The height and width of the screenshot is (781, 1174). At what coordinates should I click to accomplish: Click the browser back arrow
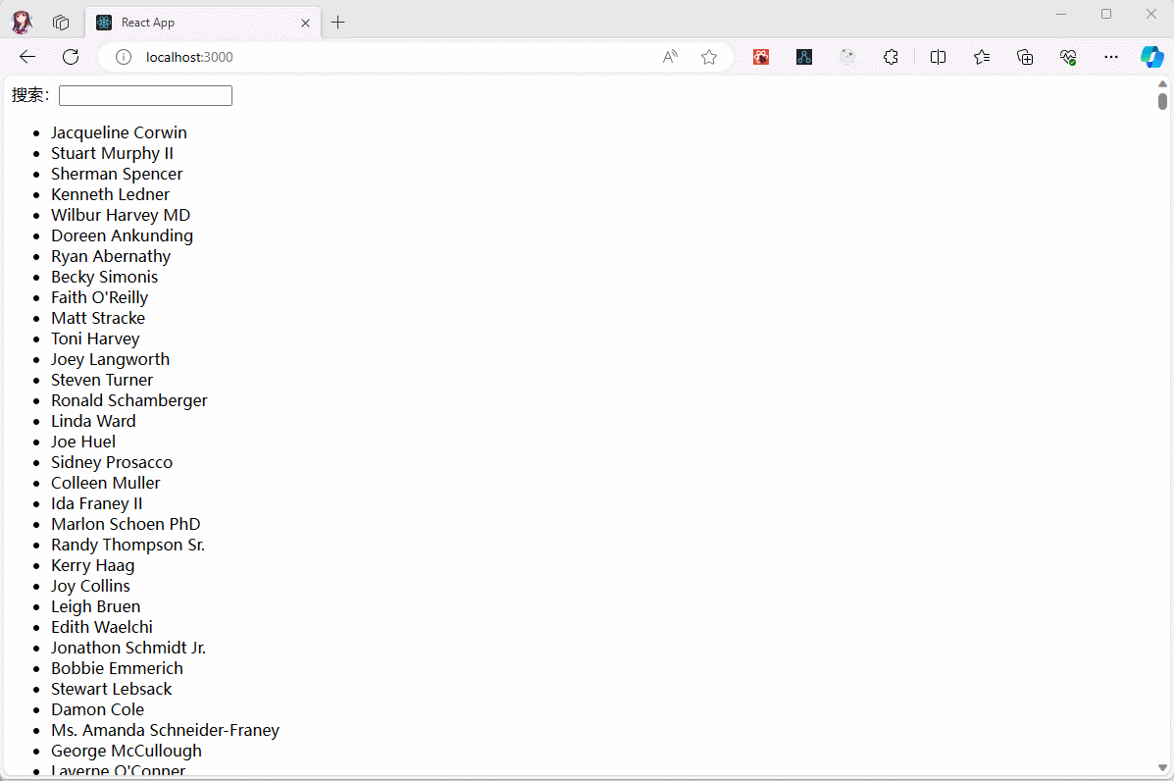pyautogui.click(x=27, y=57)
